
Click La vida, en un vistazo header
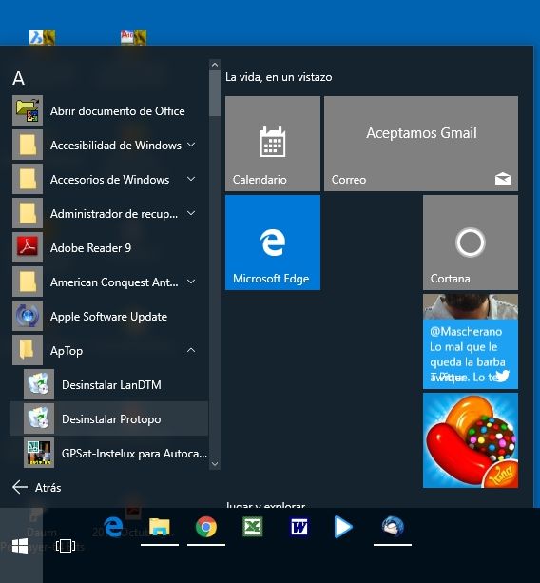click(x=279, y=77)
